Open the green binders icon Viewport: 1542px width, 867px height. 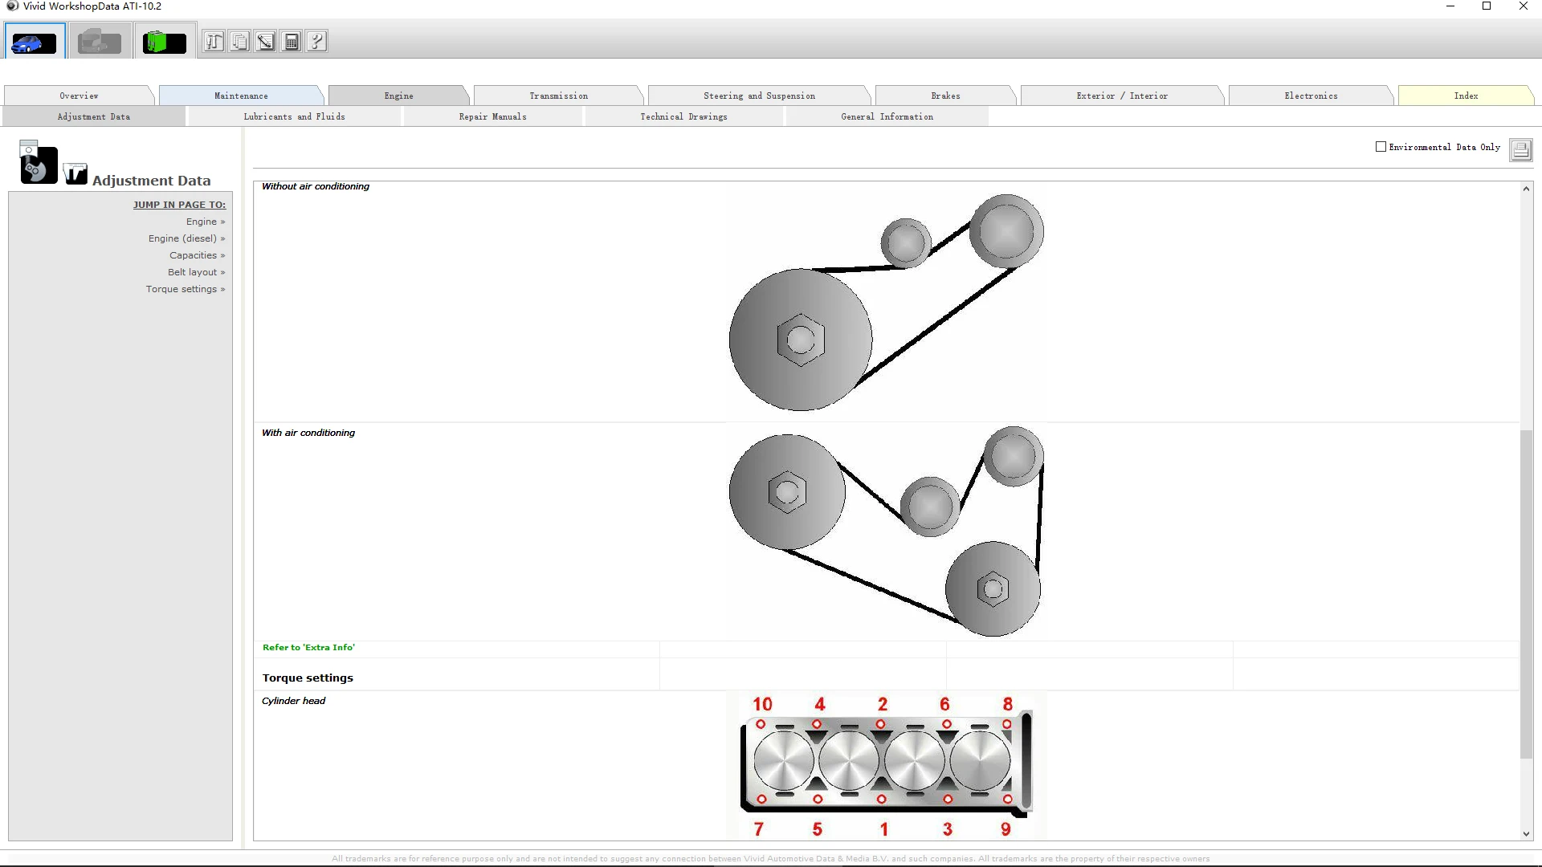point(164,42)
